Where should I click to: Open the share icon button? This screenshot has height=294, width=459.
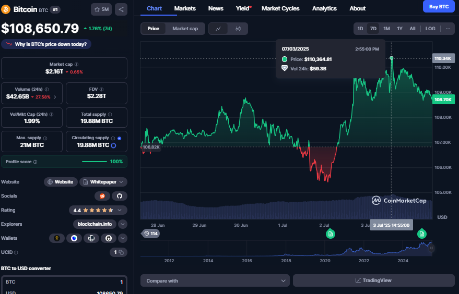121,9
